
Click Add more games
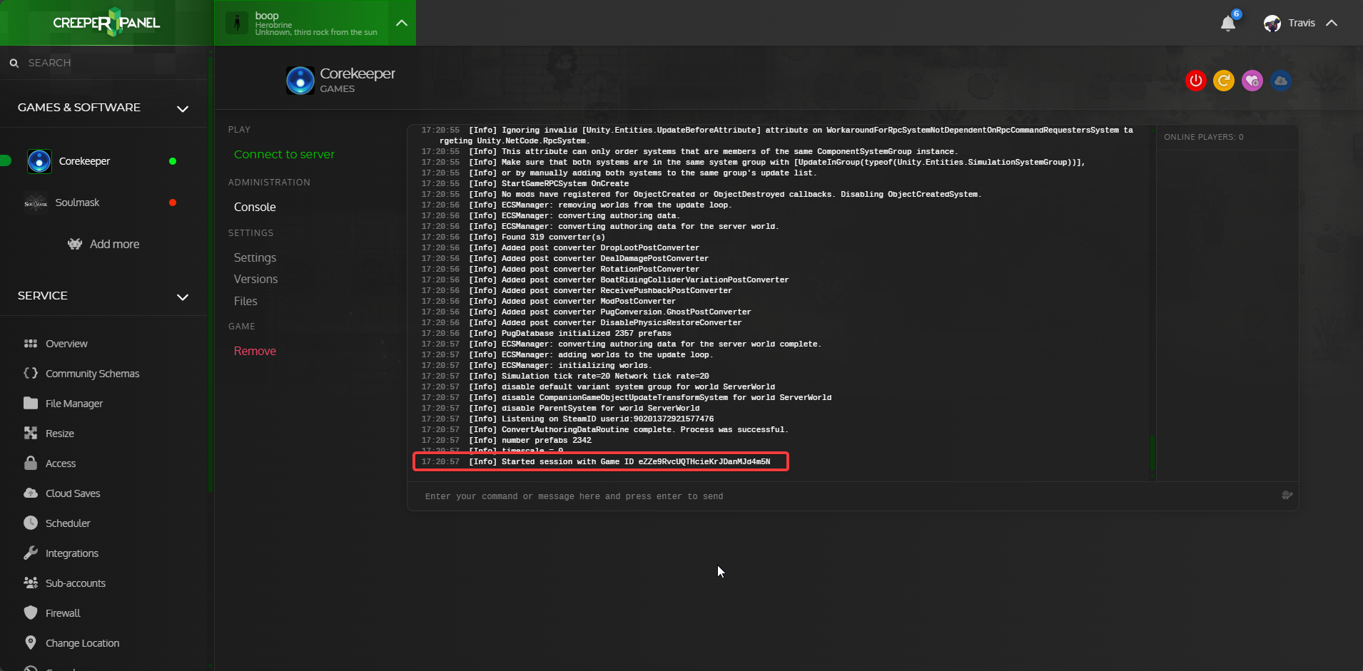(x=103, y=244)
